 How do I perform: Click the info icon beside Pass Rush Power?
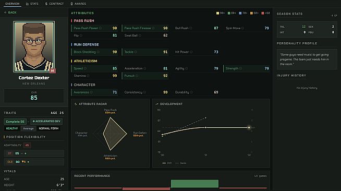click(100, 28)
